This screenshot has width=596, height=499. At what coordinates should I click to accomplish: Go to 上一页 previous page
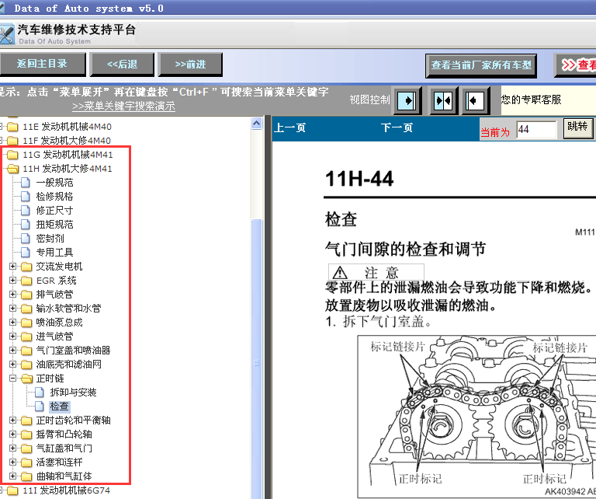290,128
